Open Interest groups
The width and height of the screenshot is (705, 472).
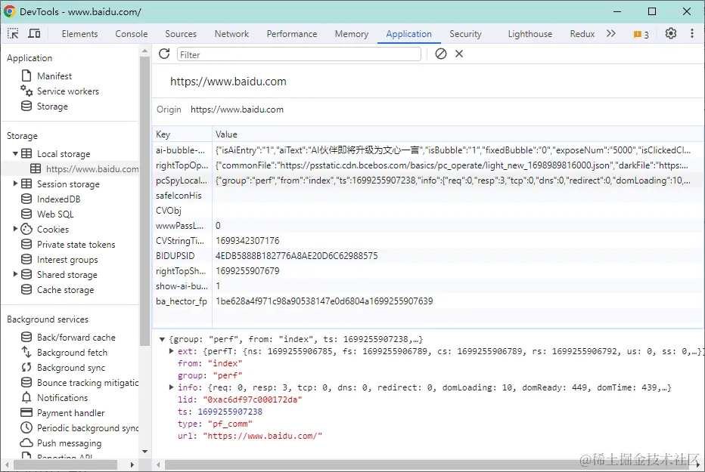point(67,259)
